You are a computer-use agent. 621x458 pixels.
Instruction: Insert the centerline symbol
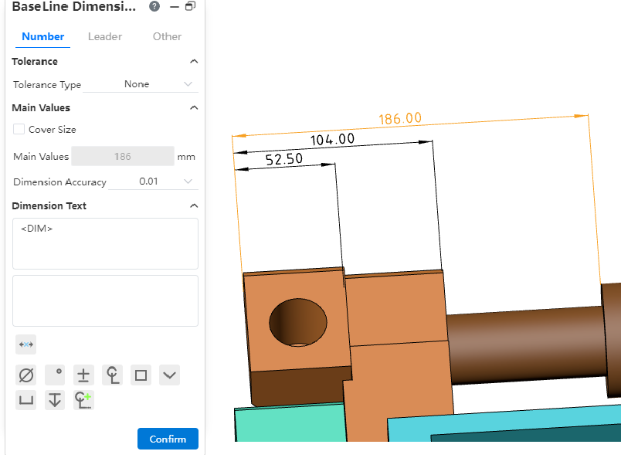point(112,375)
